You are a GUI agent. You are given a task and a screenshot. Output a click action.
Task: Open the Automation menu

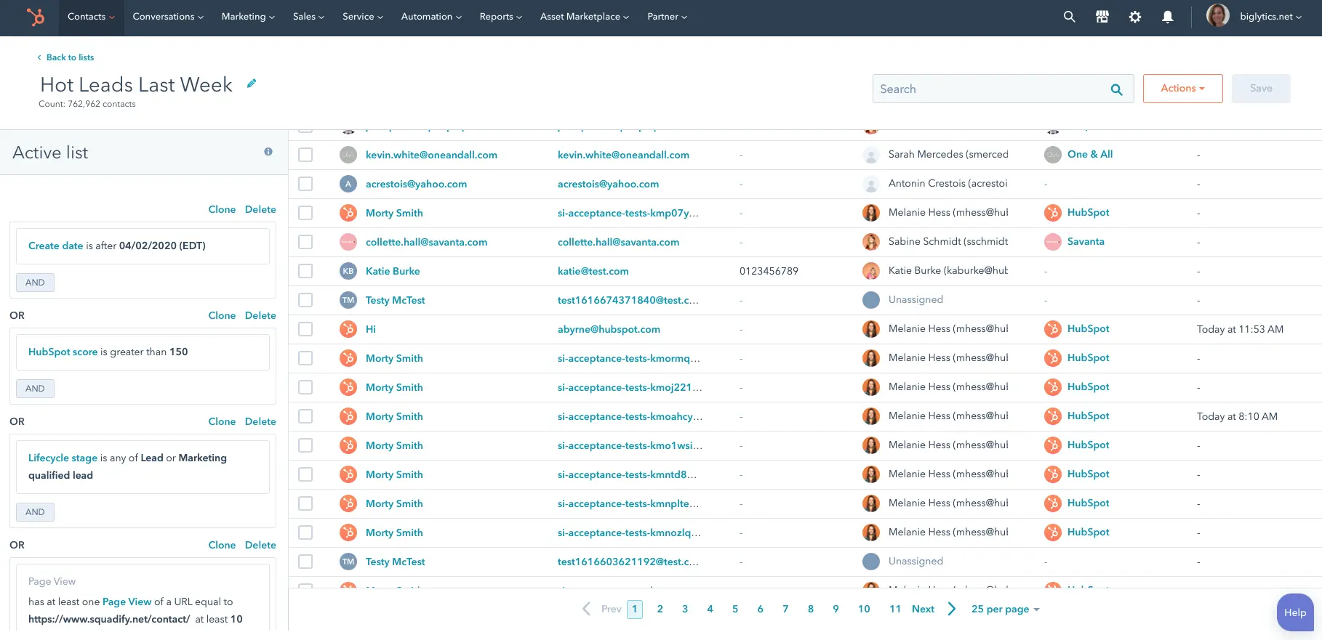430,17
